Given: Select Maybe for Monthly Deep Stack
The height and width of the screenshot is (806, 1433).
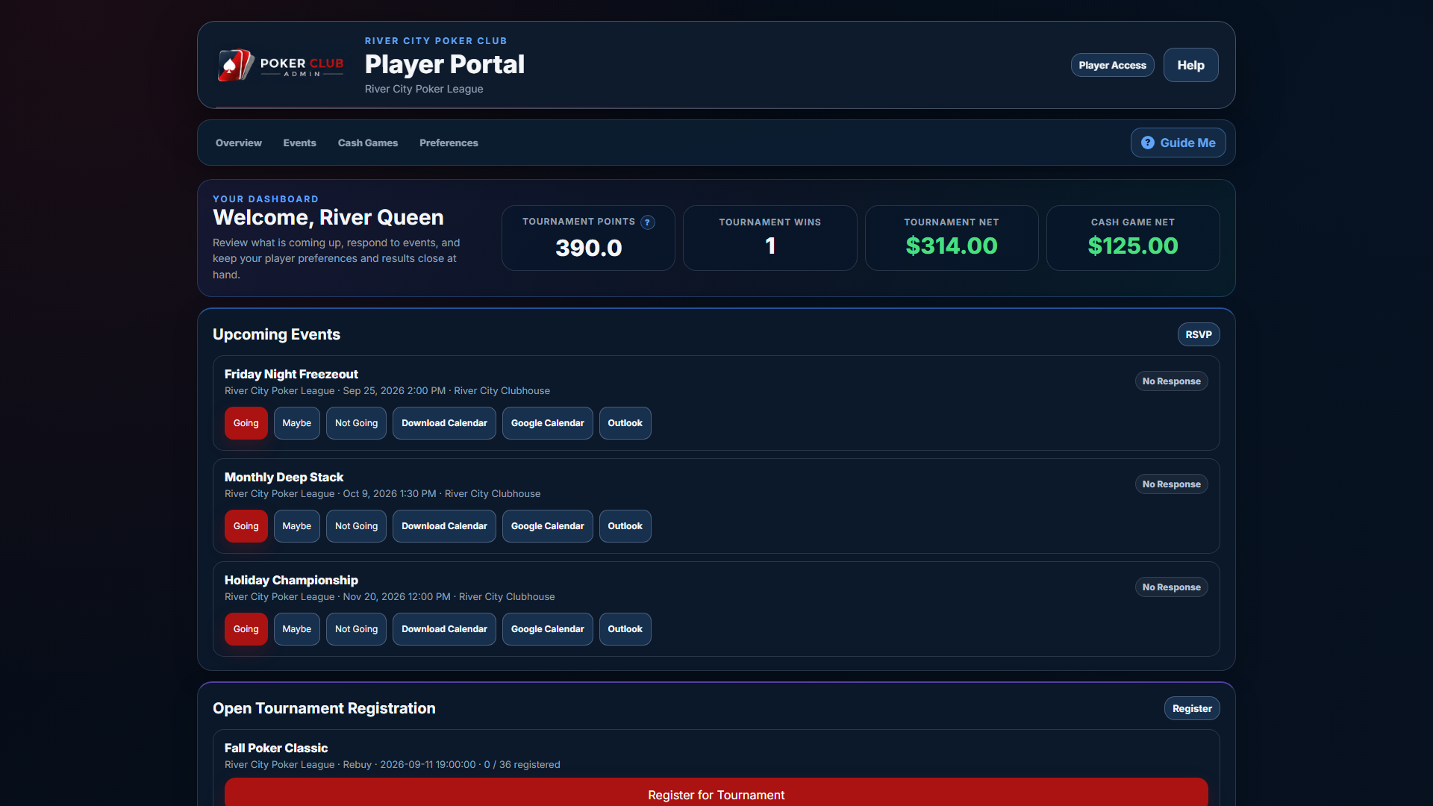Looking at the screenshot, I should pyautogui.click(x=297, y=526).
